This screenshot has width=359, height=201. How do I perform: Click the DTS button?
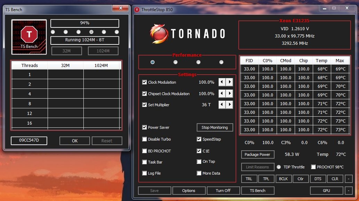(318, 179)
